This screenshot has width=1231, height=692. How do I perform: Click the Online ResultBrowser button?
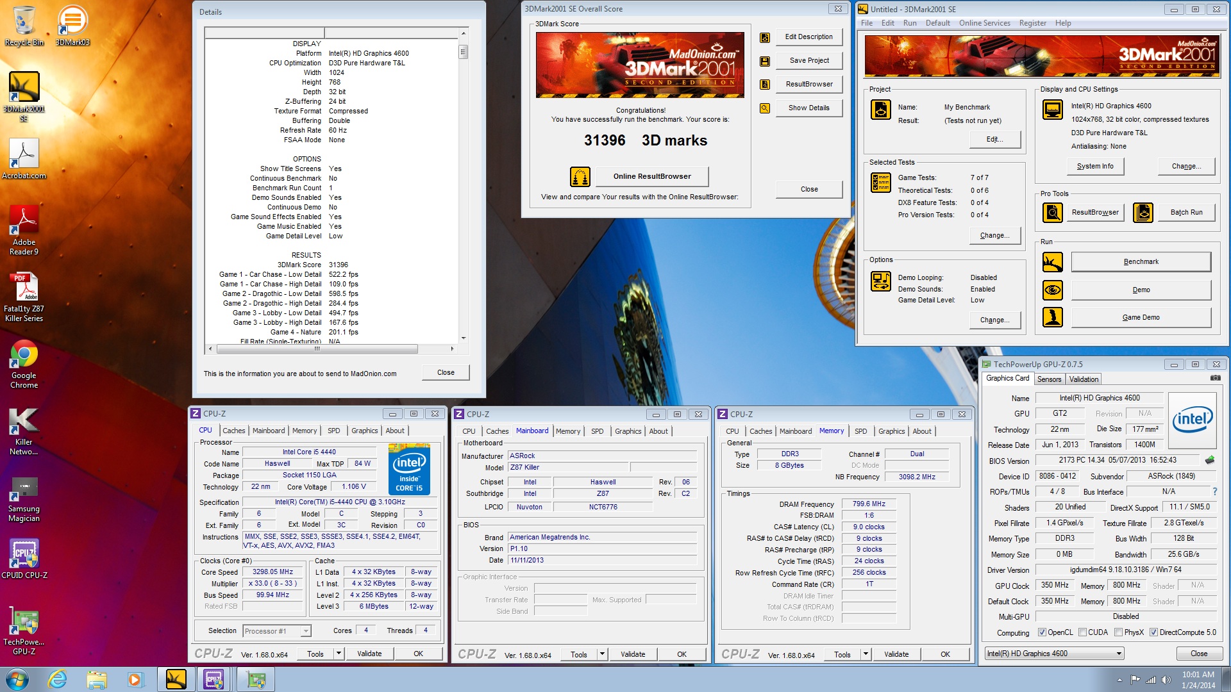click(652, 176)
